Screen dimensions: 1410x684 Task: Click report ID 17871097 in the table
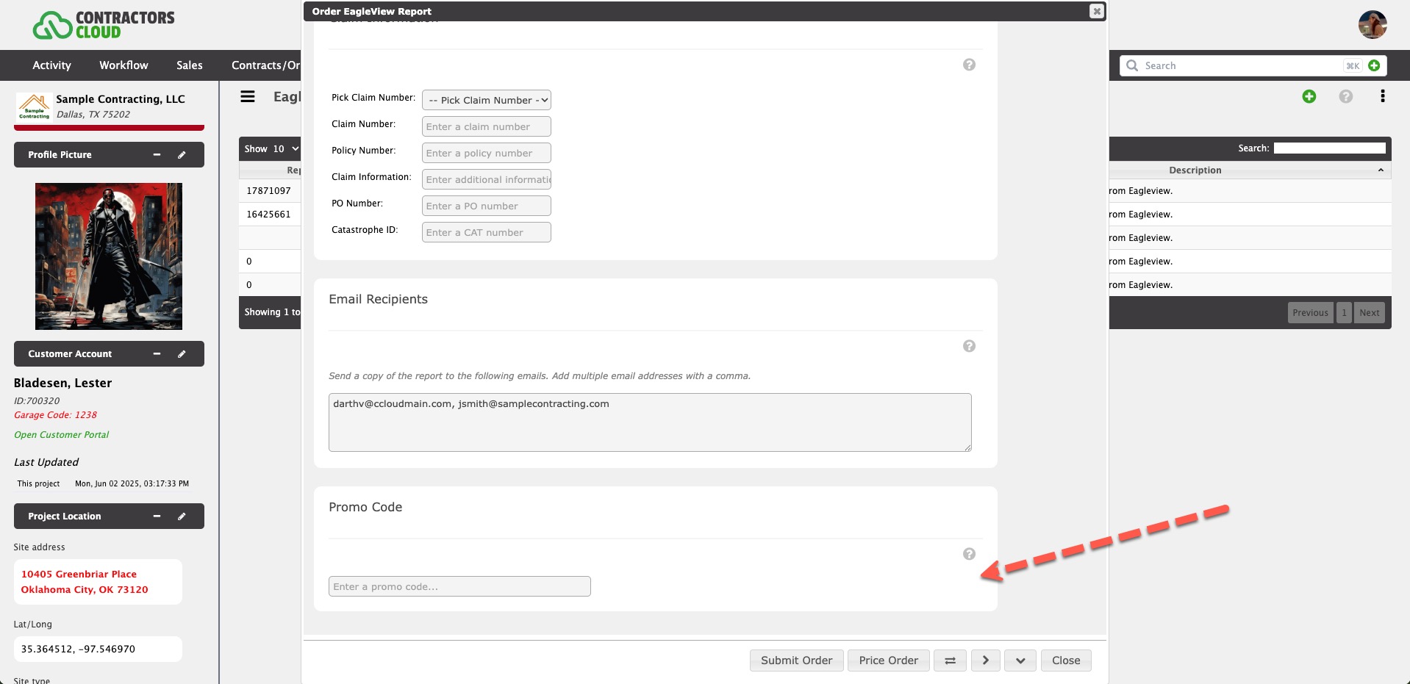268,191
